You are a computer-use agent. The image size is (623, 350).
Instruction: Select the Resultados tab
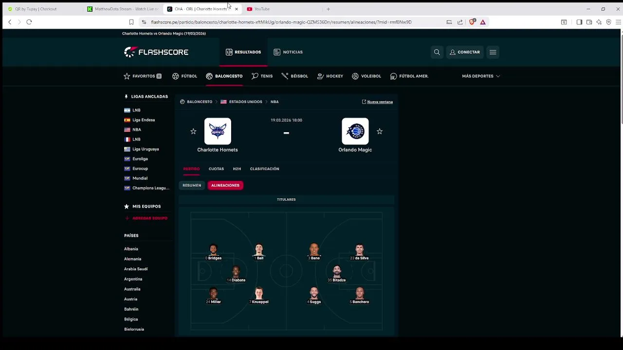pyautogui.click(x=243, y=52)
